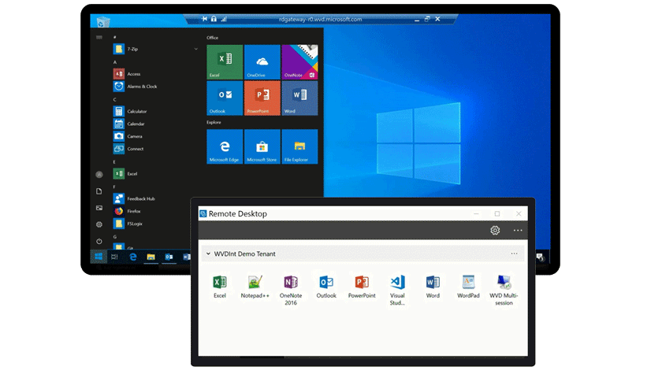Launch Outlook from the Remote Desktop window

[326, 287]
